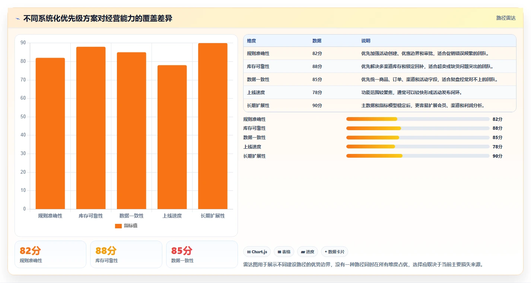Click the 路径雷达 label in header
The height and width of the screenshot is (283, 531).
click(x=506, y=18)
